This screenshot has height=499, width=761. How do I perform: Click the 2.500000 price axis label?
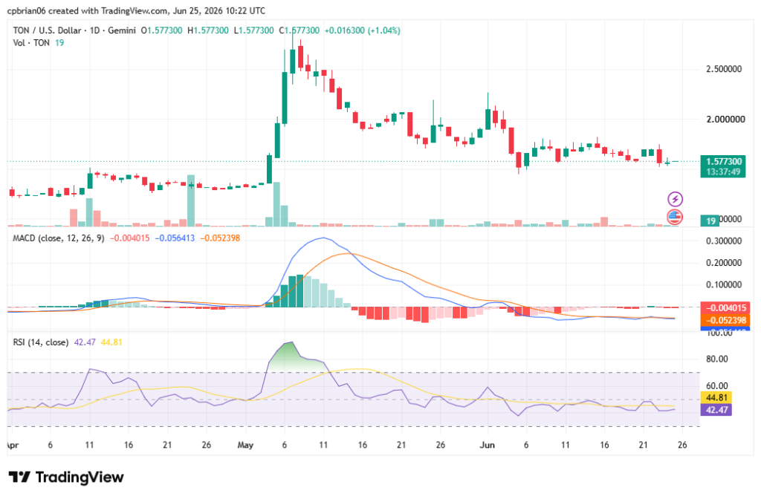tap(724, 69)
